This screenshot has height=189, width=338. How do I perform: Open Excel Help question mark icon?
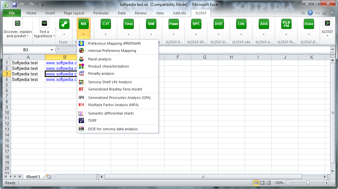click(310, 13)
